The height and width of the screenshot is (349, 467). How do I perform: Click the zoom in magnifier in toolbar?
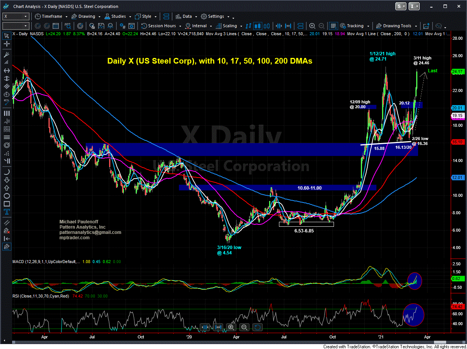[312, 26]
